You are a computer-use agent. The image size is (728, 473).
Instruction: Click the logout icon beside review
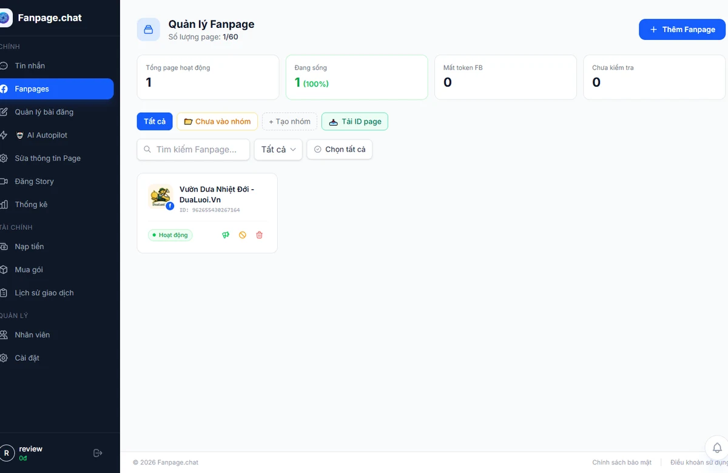[x=98, y=453]
